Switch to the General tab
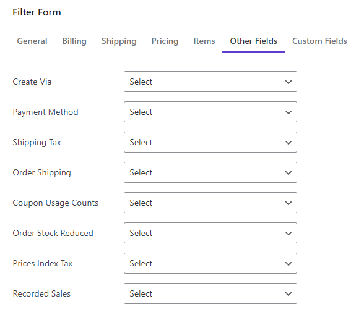This screenshot has width=364, height=320. coord(32,41)
